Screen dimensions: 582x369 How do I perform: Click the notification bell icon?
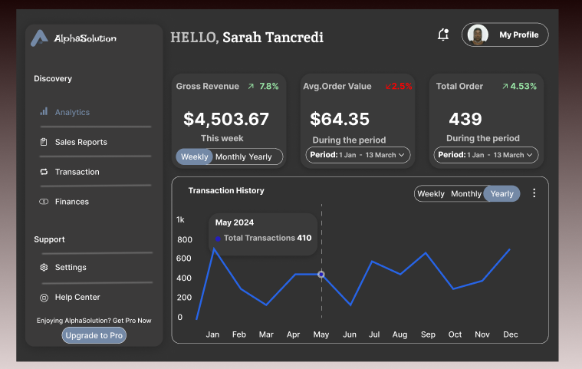pos(442,35)
